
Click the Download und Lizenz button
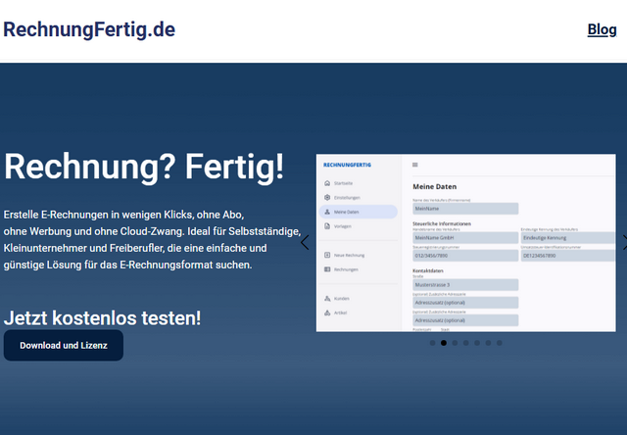64,346
